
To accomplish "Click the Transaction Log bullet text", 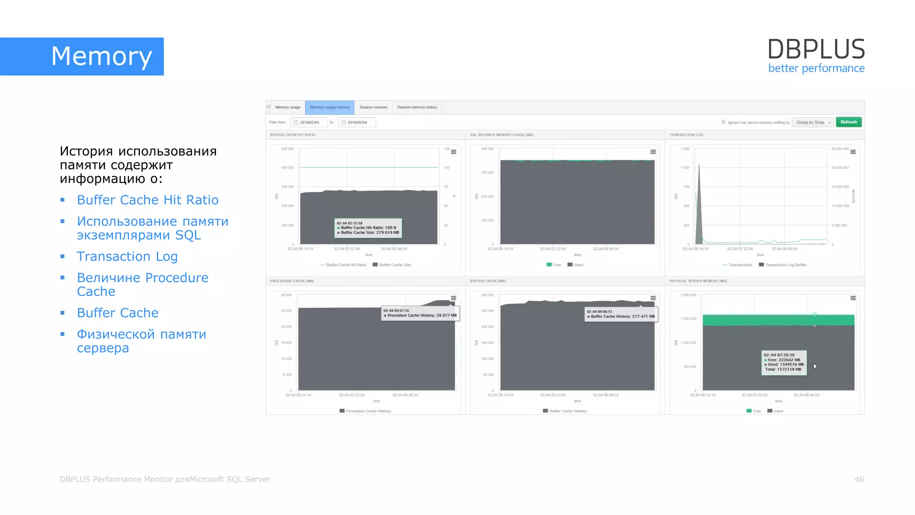I will pyautogui.click(x=127, y=256).
